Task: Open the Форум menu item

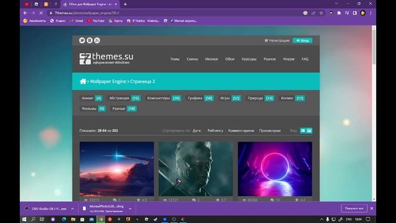Action: click(289, 59)
